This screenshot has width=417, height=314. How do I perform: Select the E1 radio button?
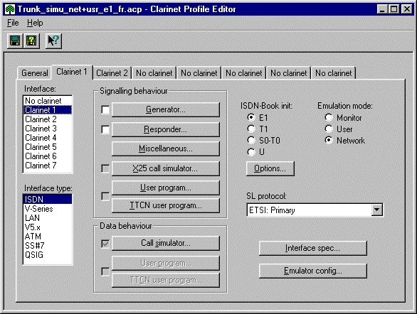(251, 117)
